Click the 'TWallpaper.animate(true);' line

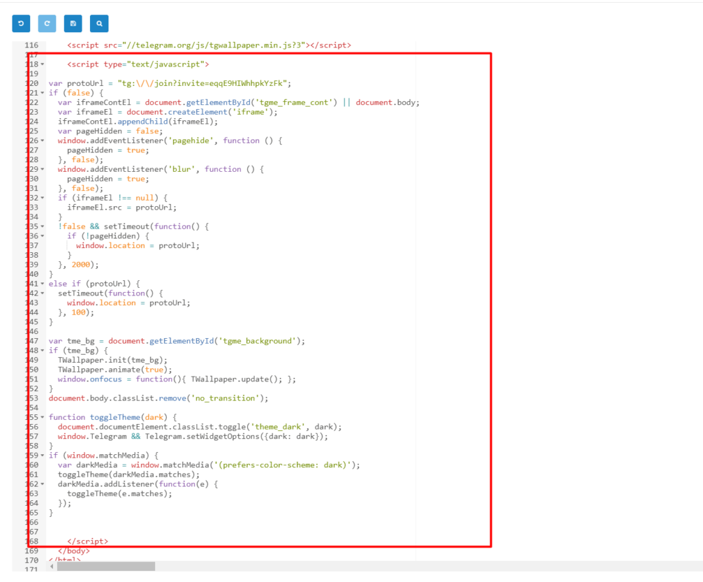(115, 370)
